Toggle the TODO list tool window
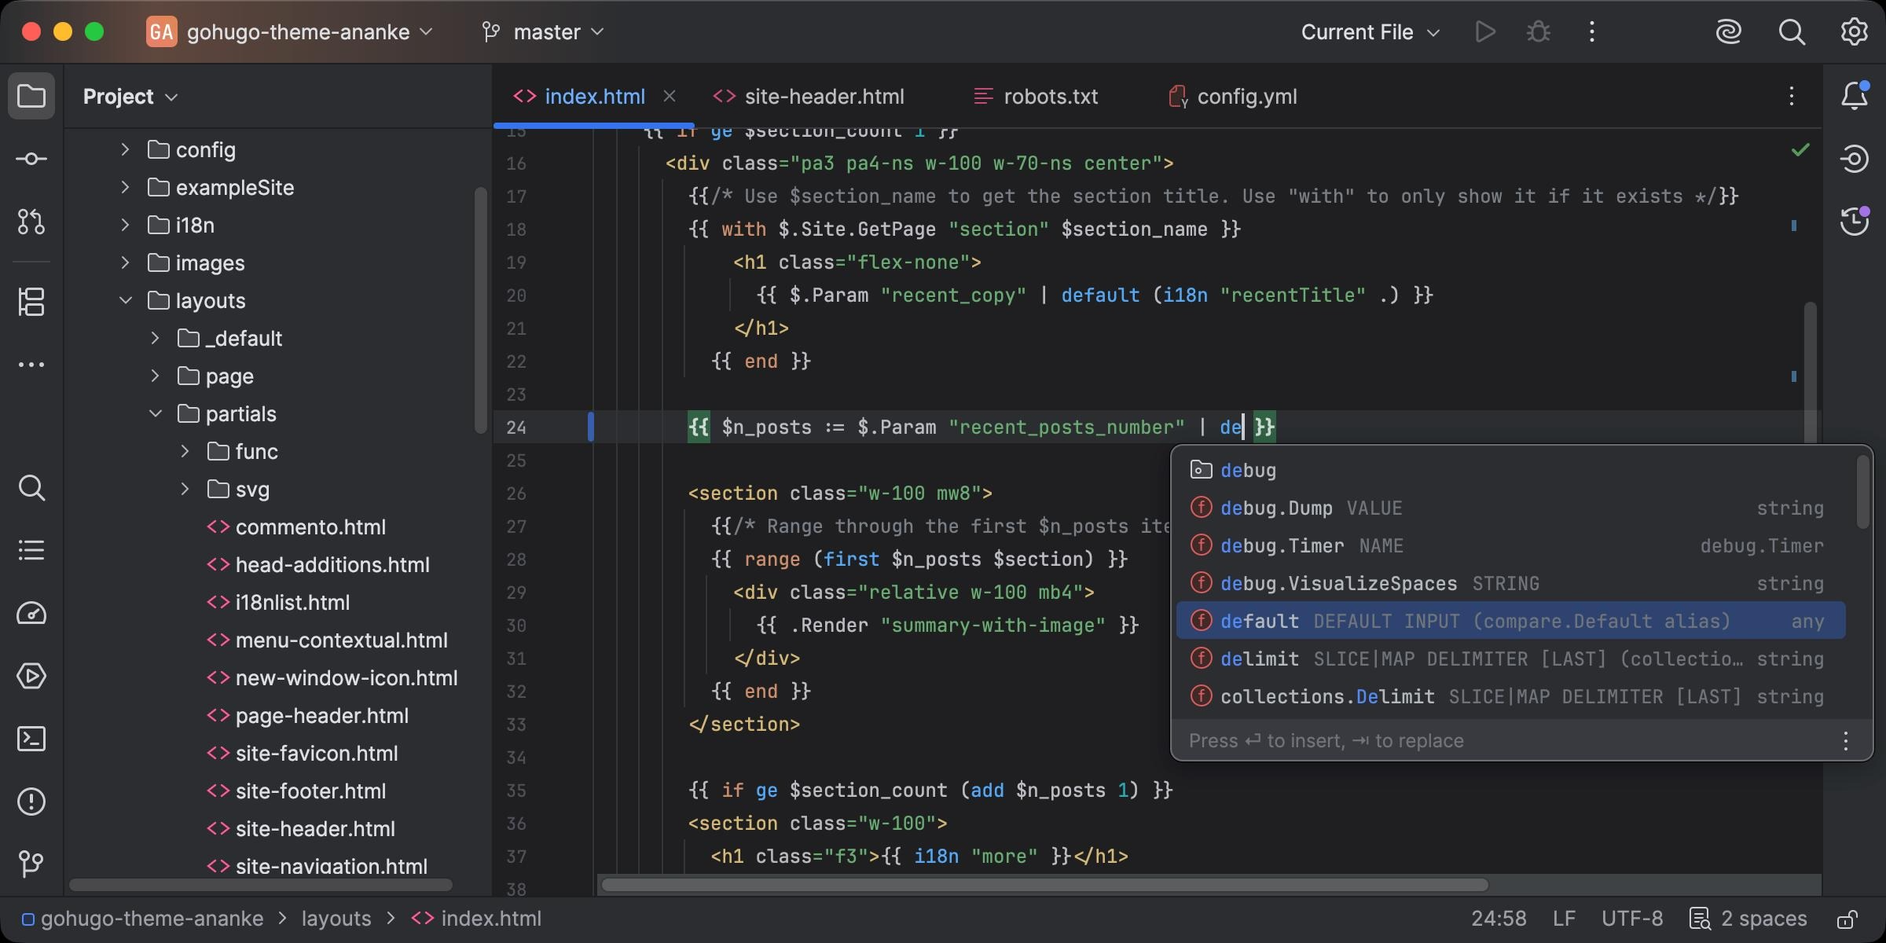 [x=31, y=549]
